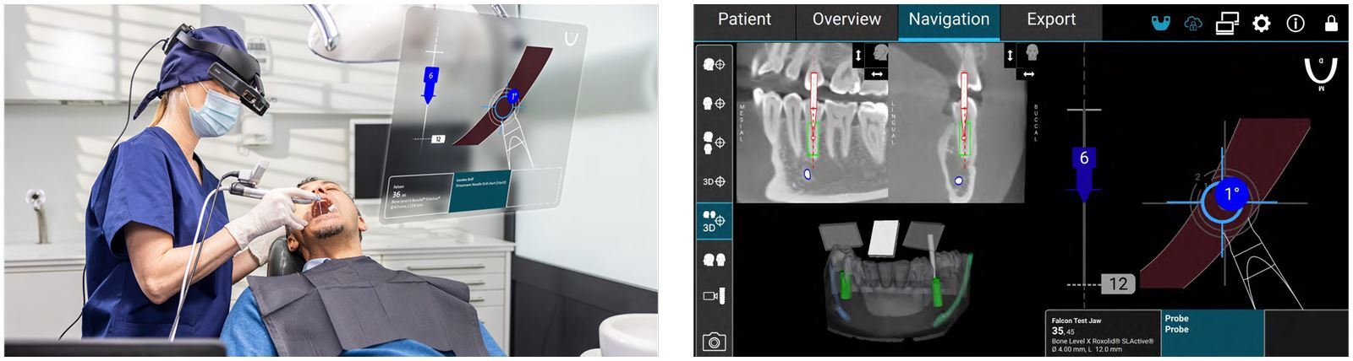
Task: Select the two heads view icon
Action: tap(714, 260)
